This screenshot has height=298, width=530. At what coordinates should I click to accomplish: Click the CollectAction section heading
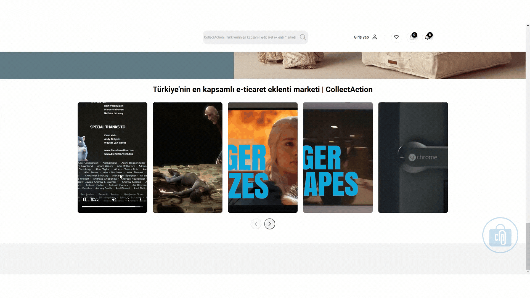(x=263, y=89)
